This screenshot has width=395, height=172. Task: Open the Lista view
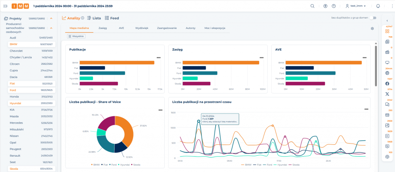[94, 18]
